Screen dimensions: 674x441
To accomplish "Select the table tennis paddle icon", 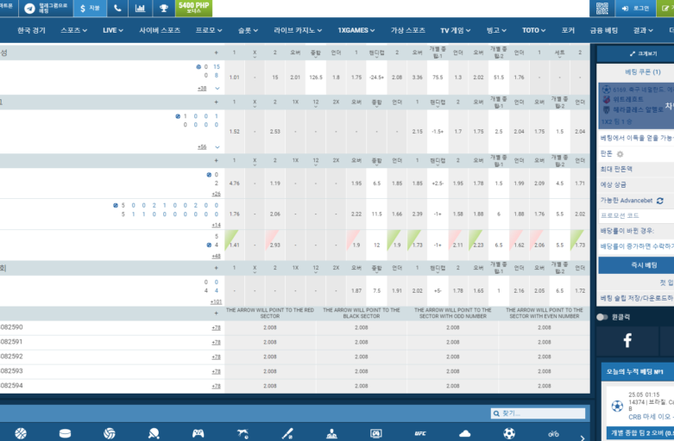I will 154,433.
